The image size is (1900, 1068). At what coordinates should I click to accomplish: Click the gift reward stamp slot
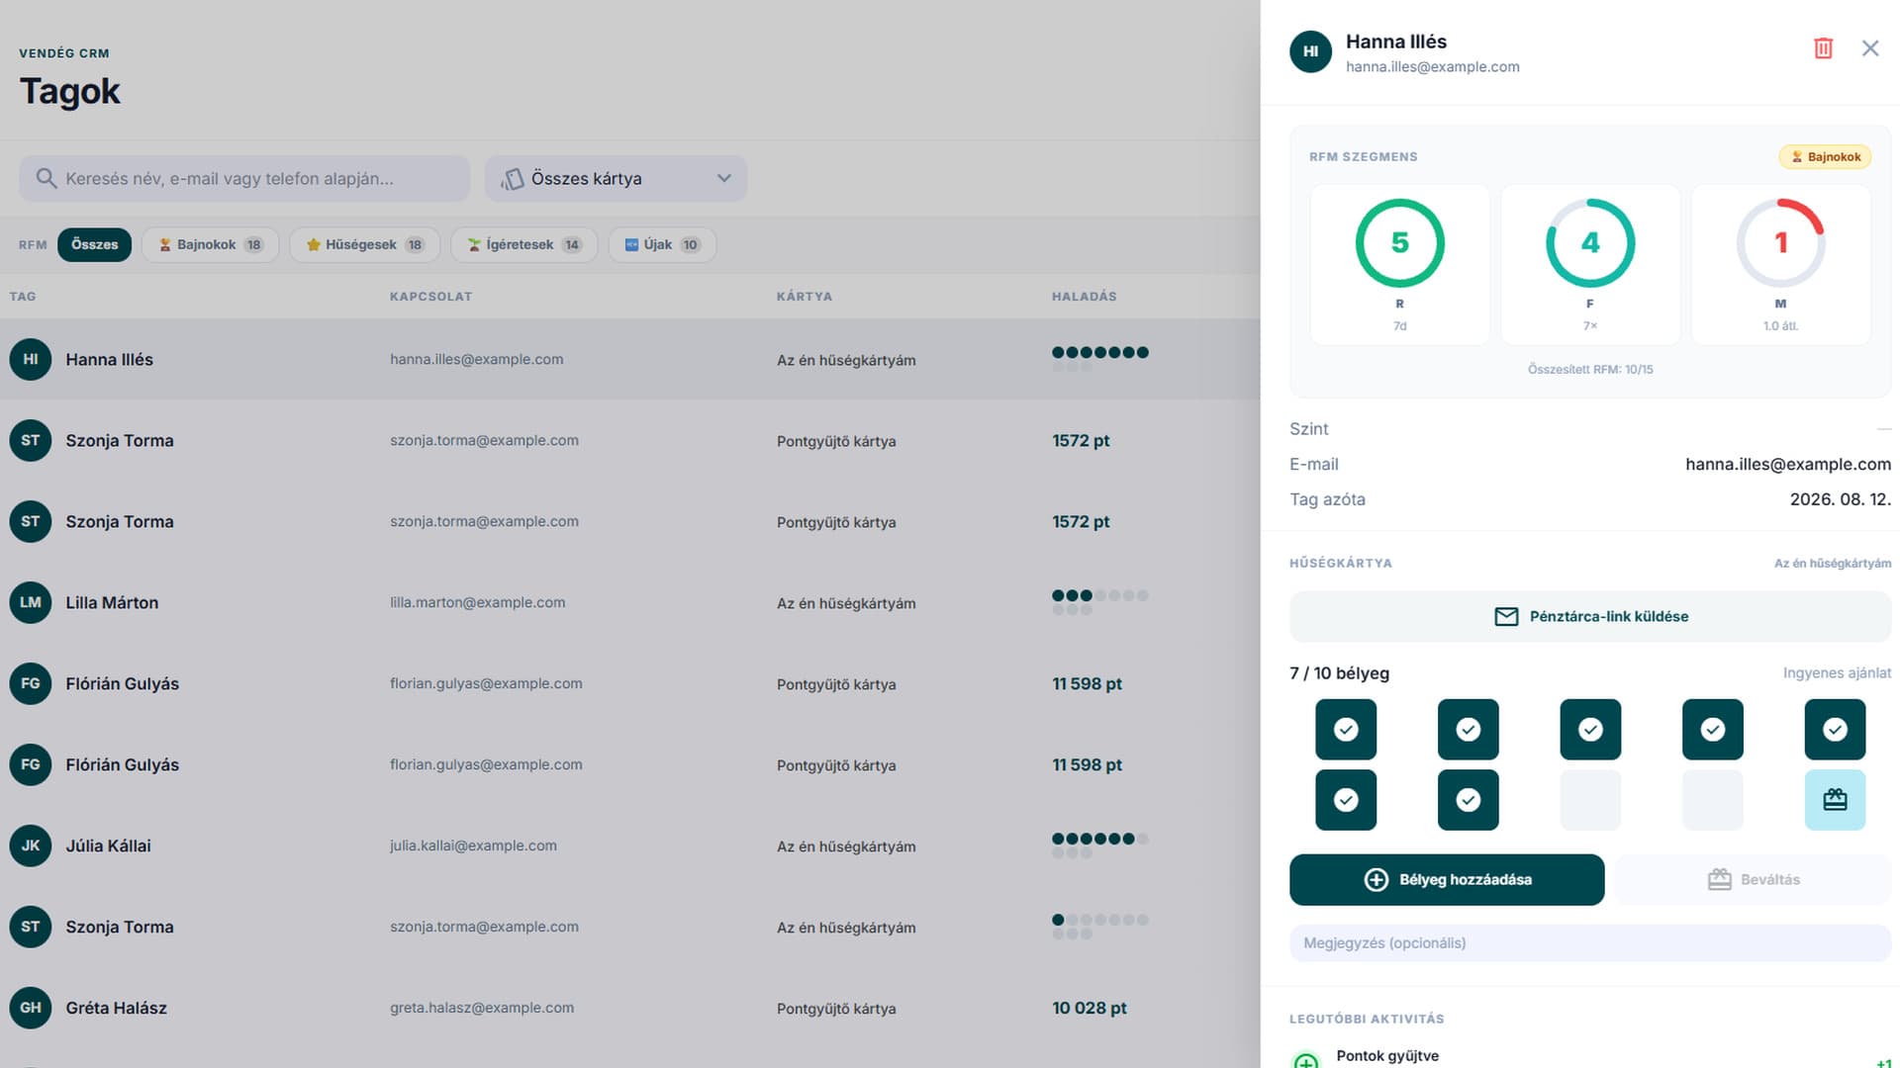(x=1835, y=800)
